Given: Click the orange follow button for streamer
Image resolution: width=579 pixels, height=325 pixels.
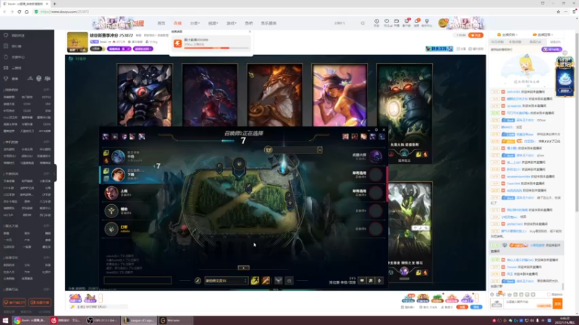Looking at the screenshot, I should pyautogui.click(x=476, y=35).
